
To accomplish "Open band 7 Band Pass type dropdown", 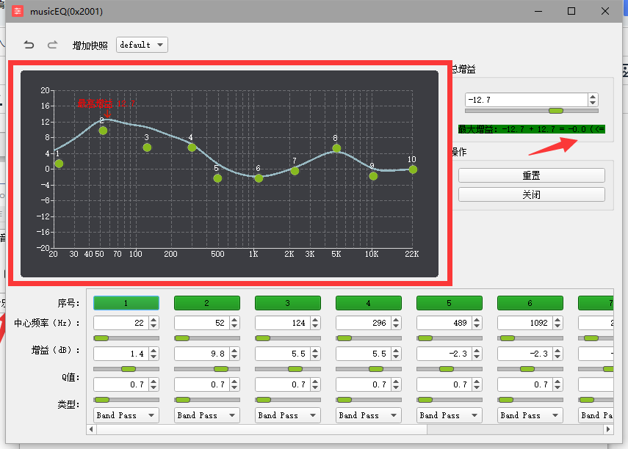I will [596, 415].
